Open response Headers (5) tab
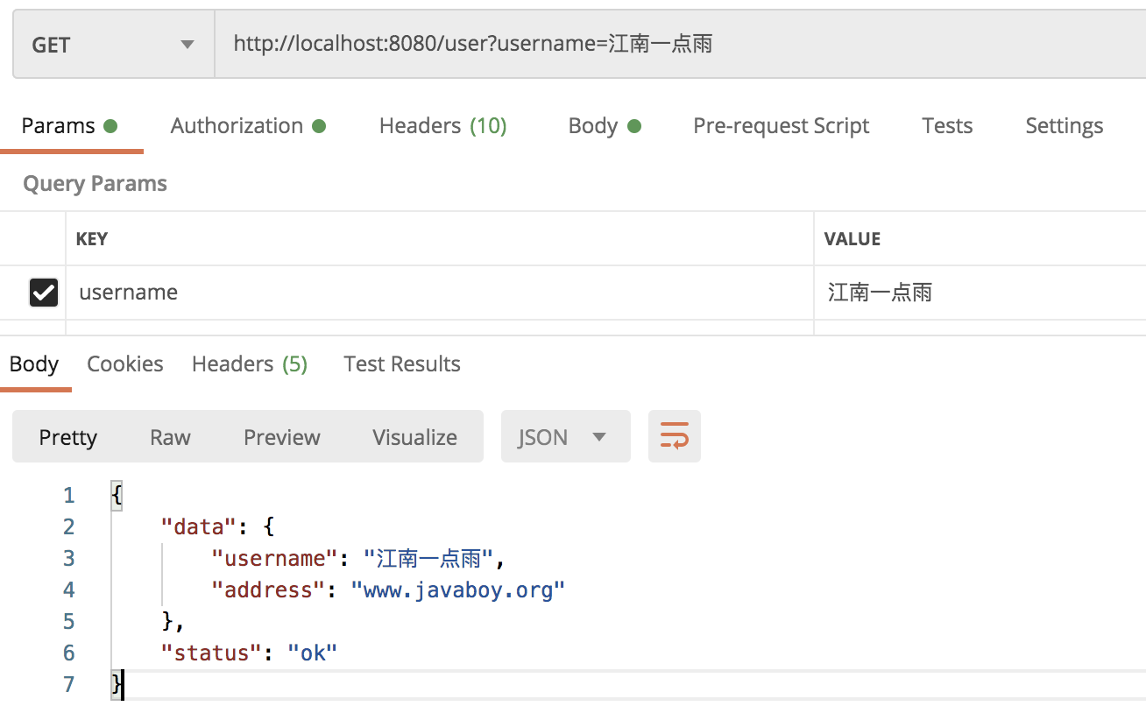 point(250,364)
